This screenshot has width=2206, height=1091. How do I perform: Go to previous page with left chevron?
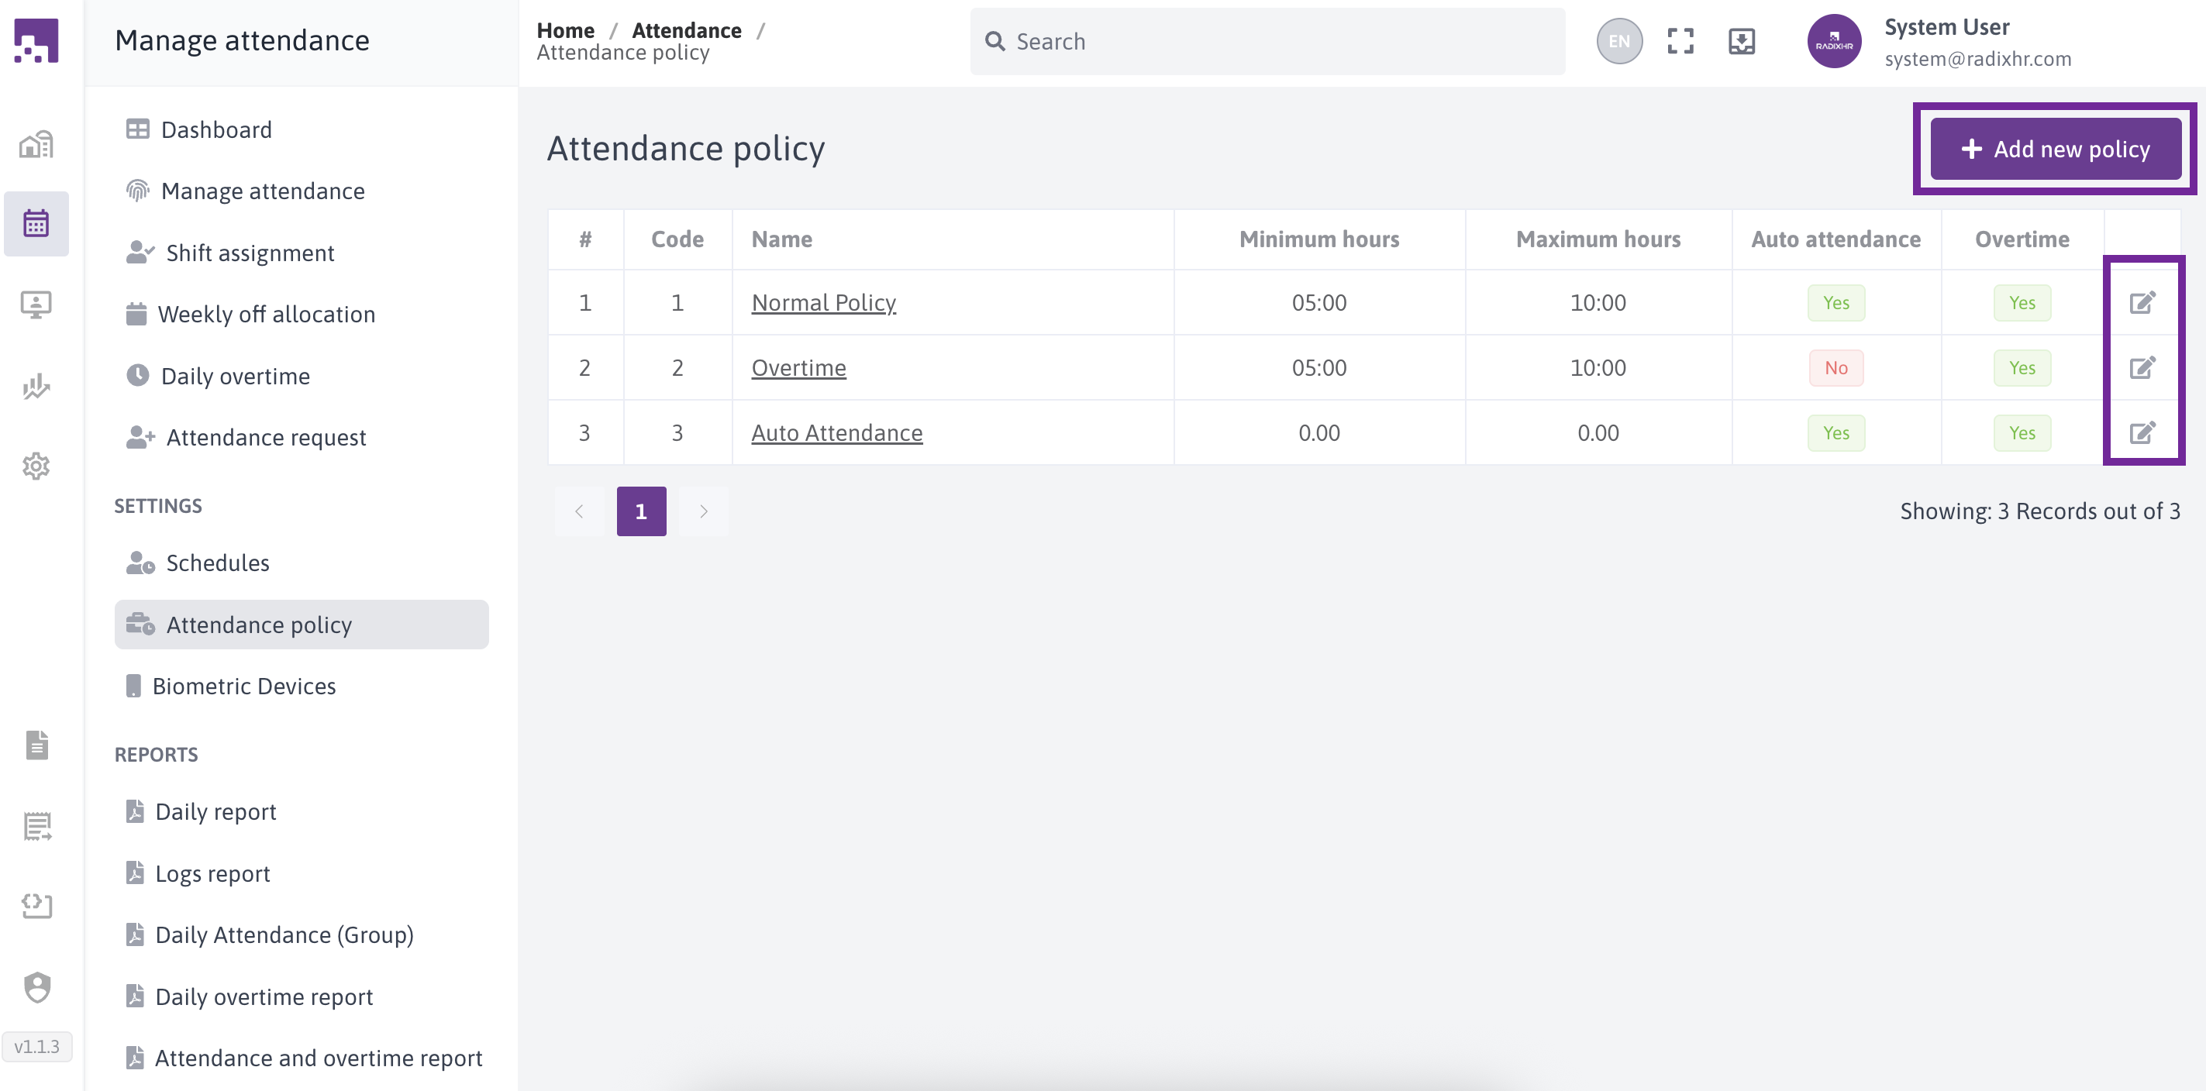click(580, 511)
